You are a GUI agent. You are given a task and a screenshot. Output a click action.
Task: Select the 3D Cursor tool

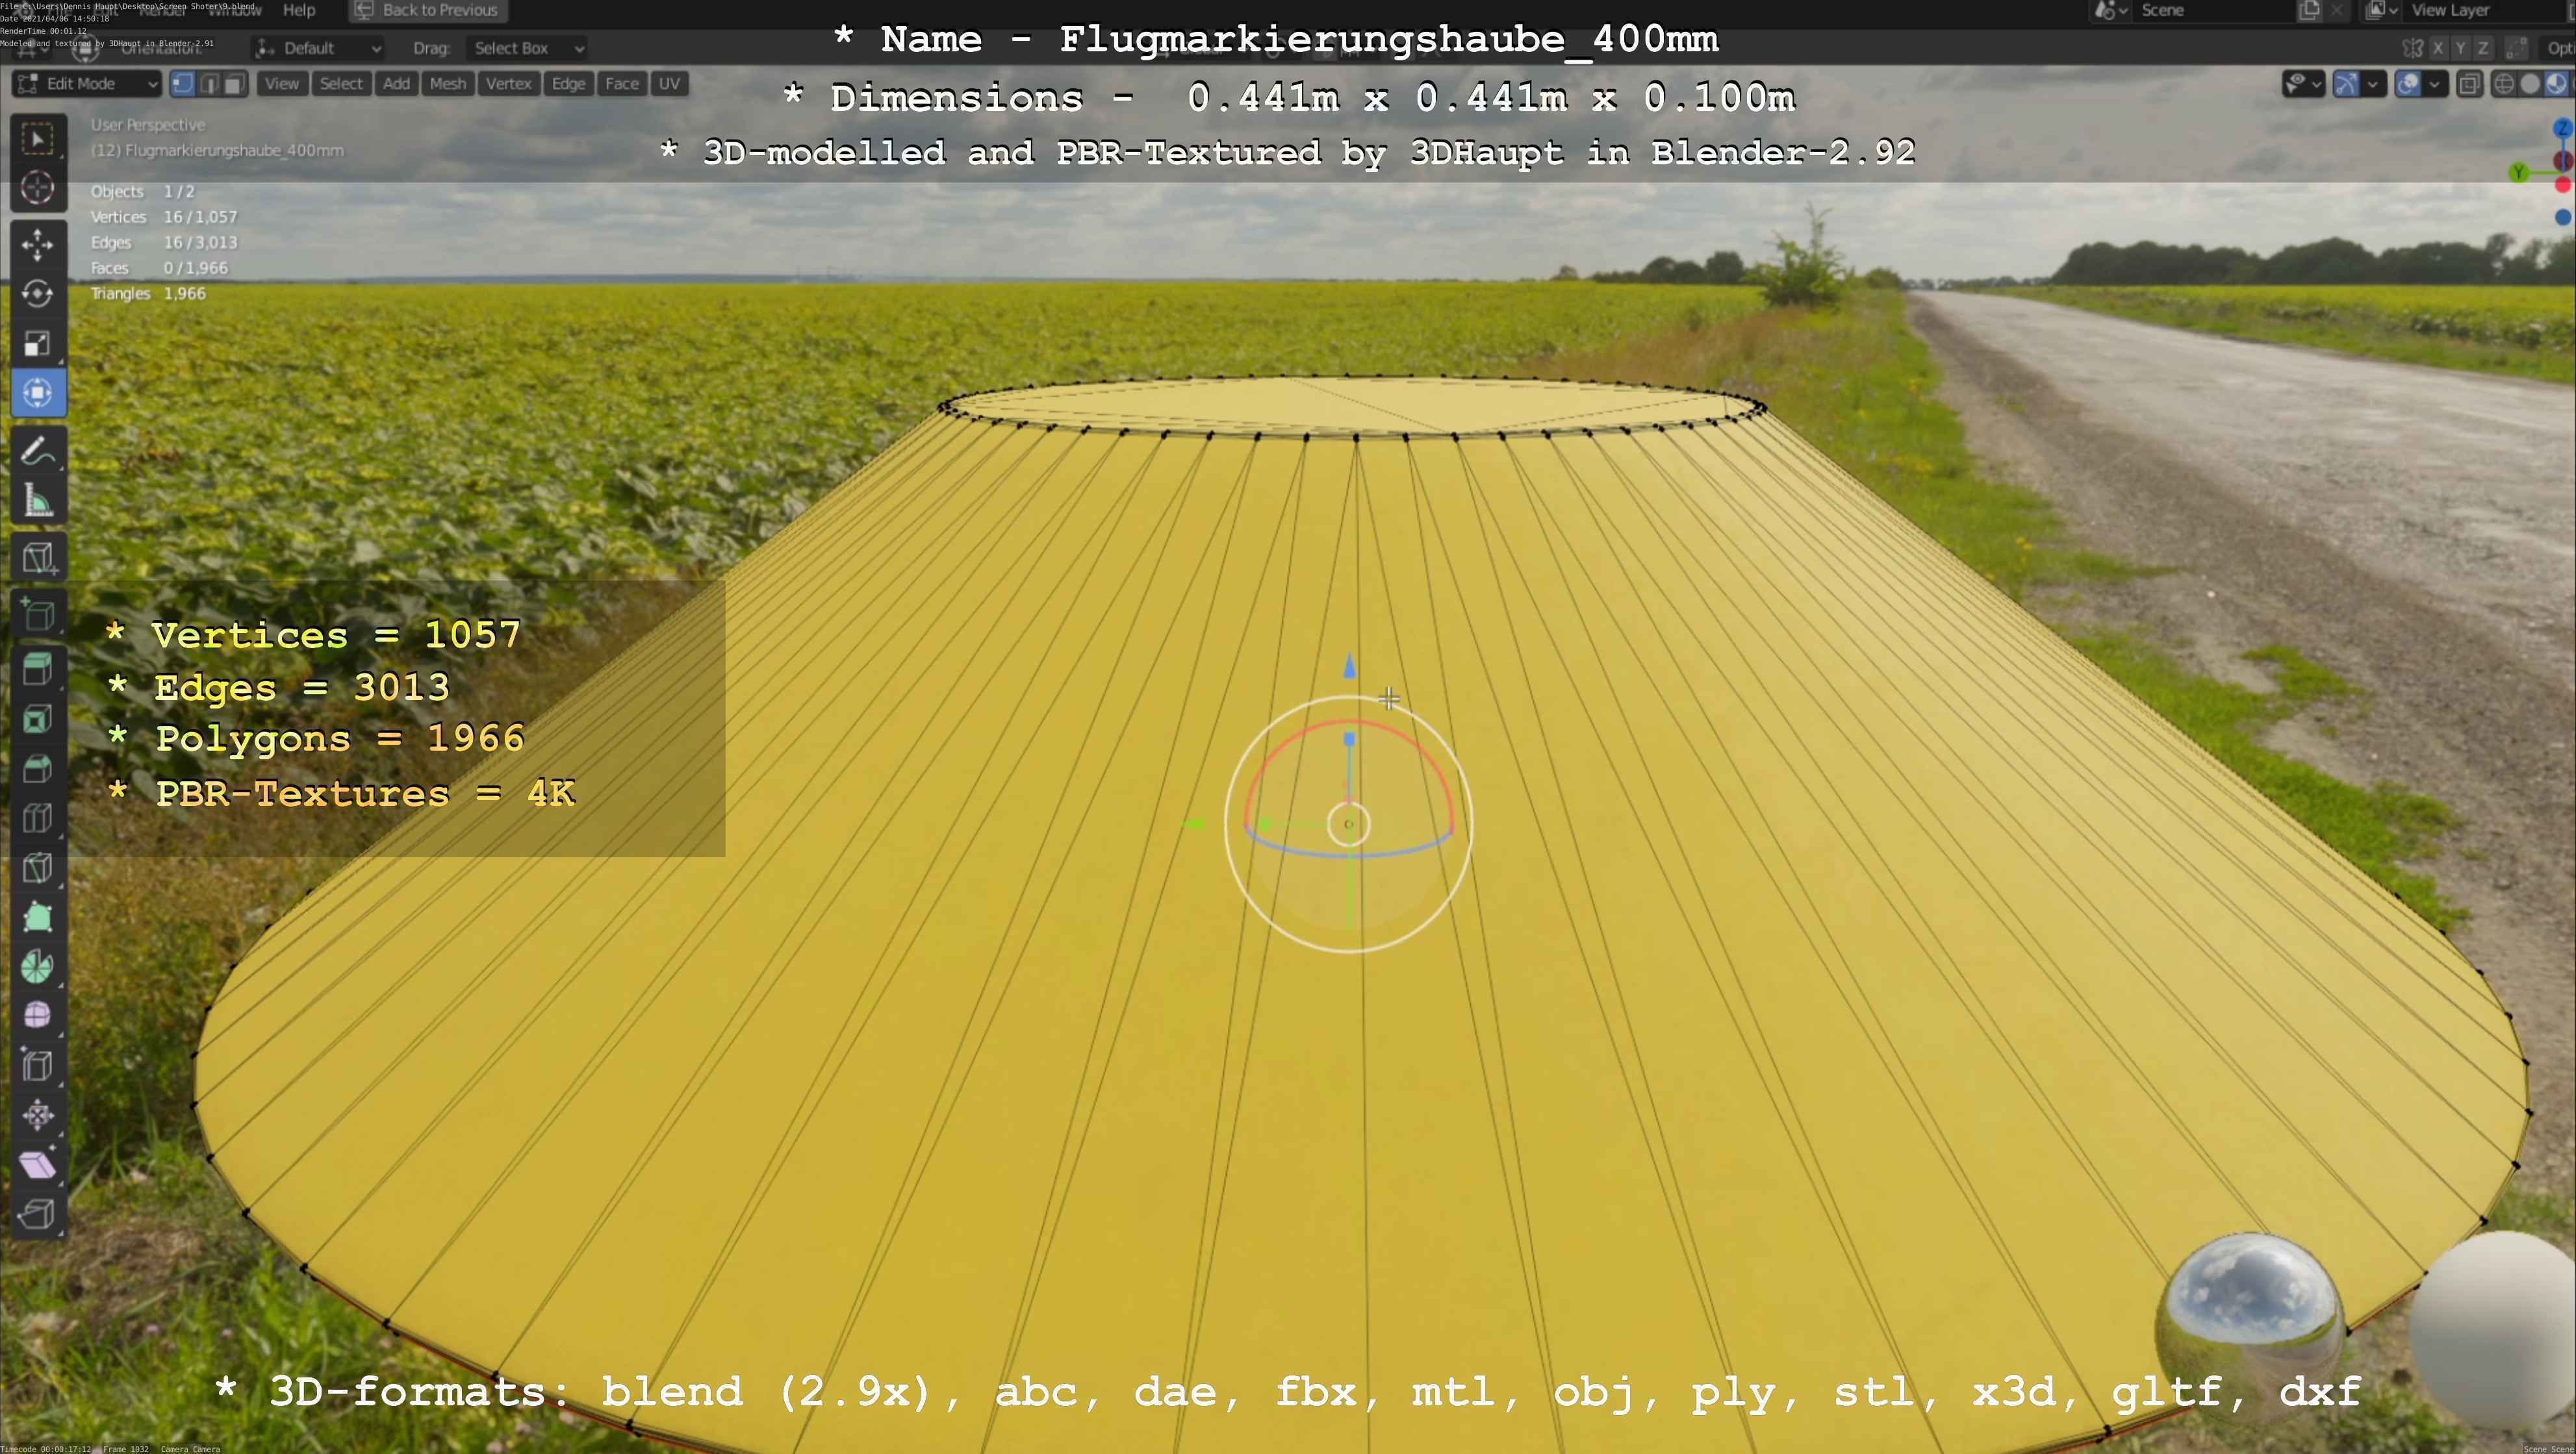pyautogui.click(x=38, y=188)
